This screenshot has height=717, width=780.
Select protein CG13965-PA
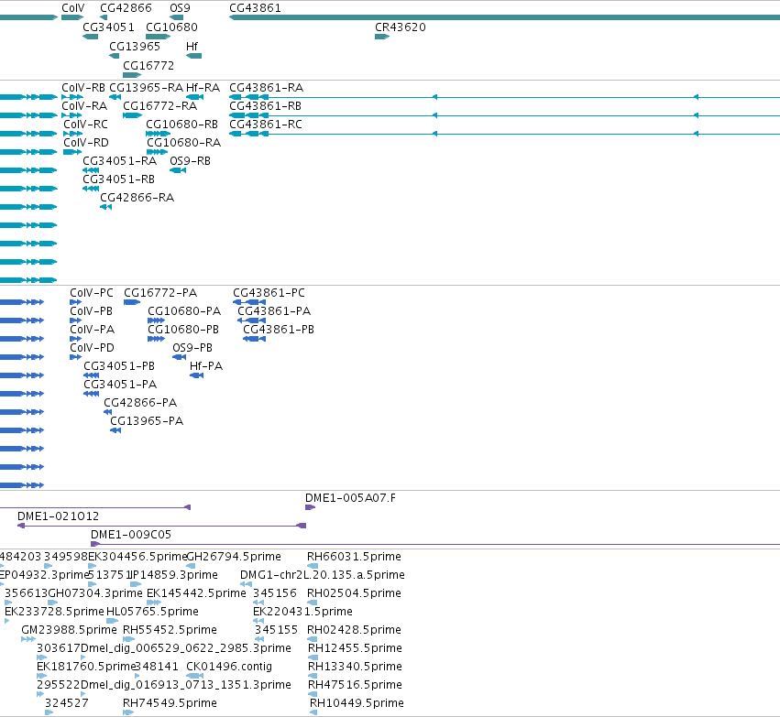coord(115,430)
